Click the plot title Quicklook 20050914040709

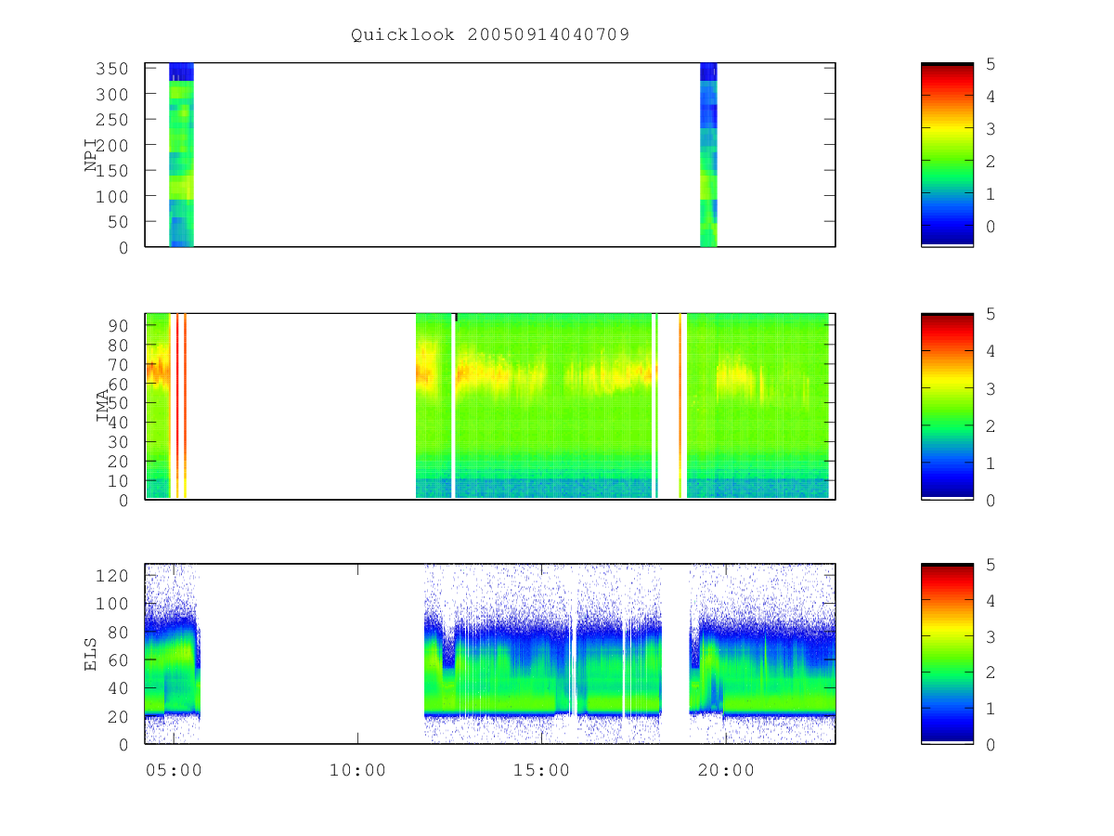click(x=490, y=35)
